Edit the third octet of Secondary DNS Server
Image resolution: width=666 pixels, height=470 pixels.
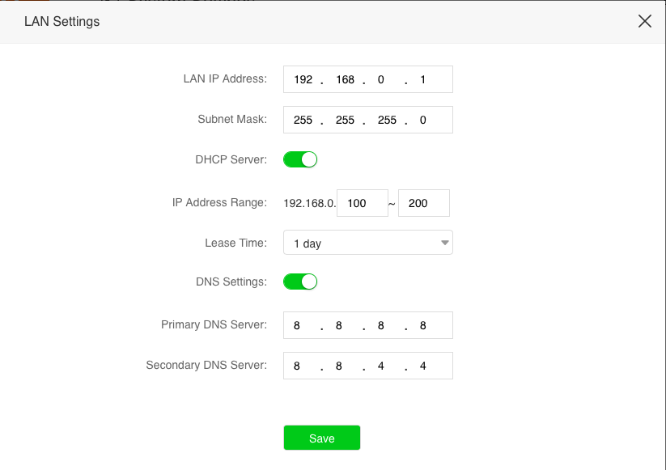pos(381,366)
